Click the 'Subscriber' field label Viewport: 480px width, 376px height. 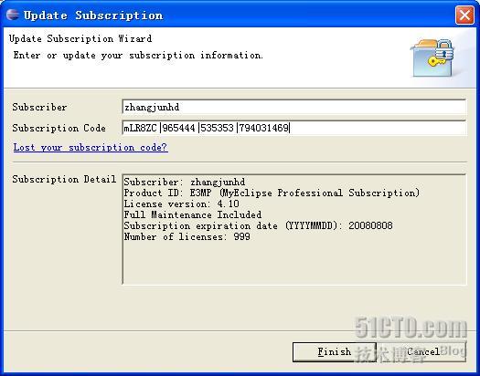(39, 107)
